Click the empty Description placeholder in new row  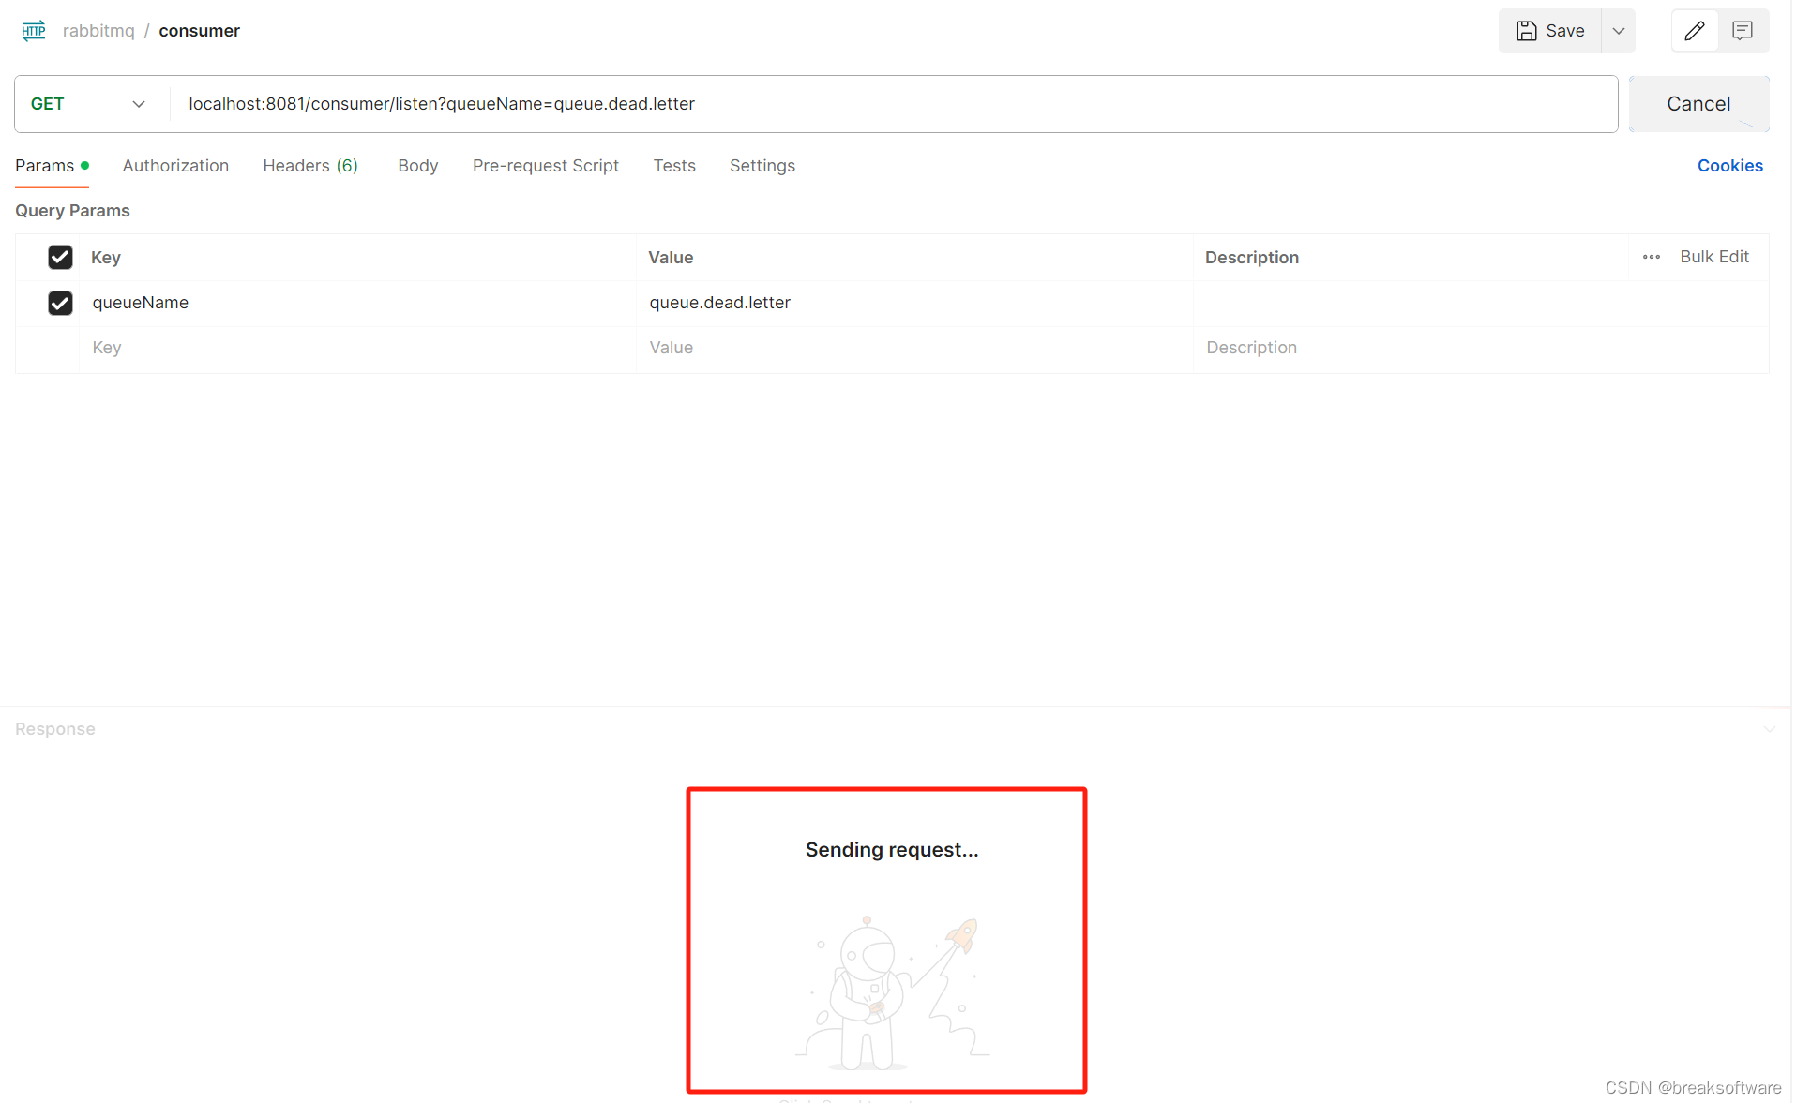click(1480, 348)
